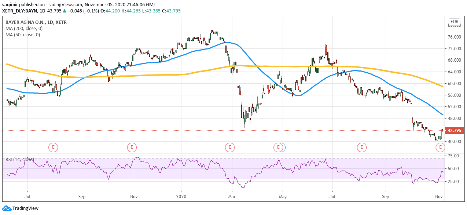Select the 2020 label on the time axis
Screen dimensions: 467x215
(181, 197)
